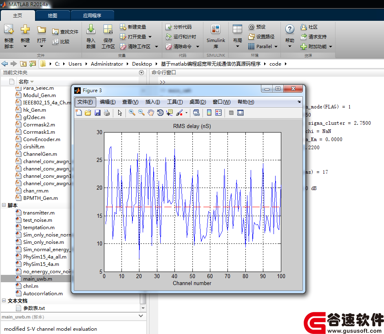The height and width of the screenshot is (334, 384).
Task: Click Link Plot icon in Figure 3 toolbar
Action: (196, 113)
